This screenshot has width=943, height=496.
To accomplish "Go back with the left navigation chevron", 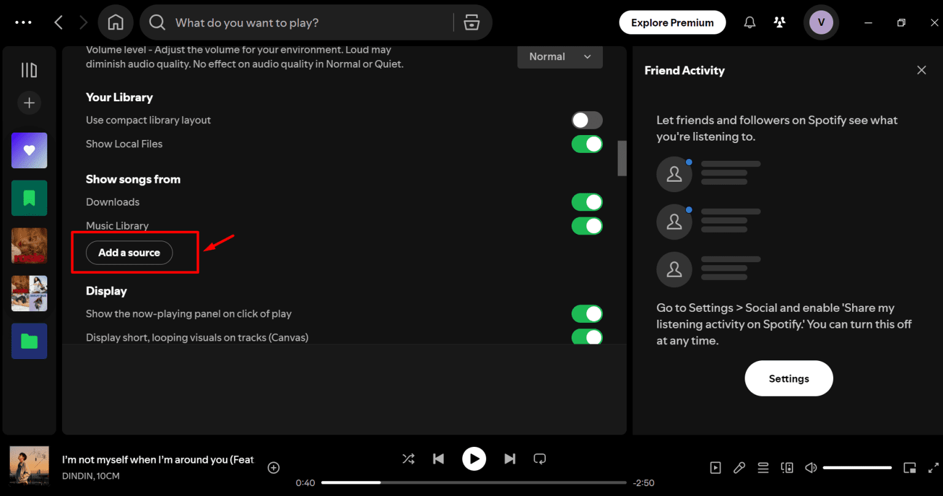I will point(58,22).
